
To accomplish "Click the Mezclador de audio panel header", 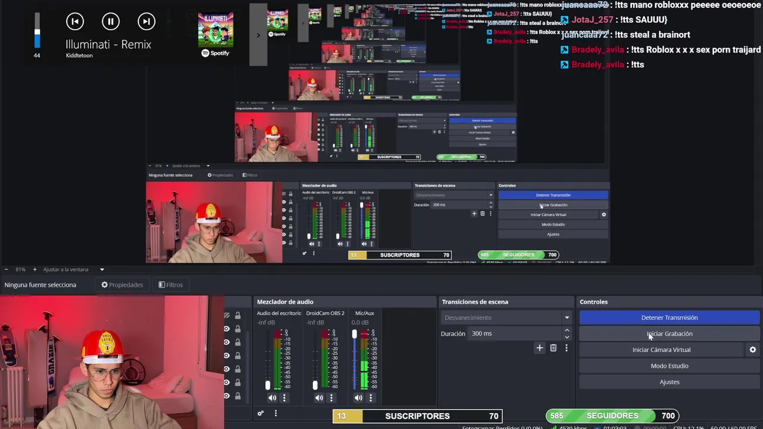I will point(345,302).
